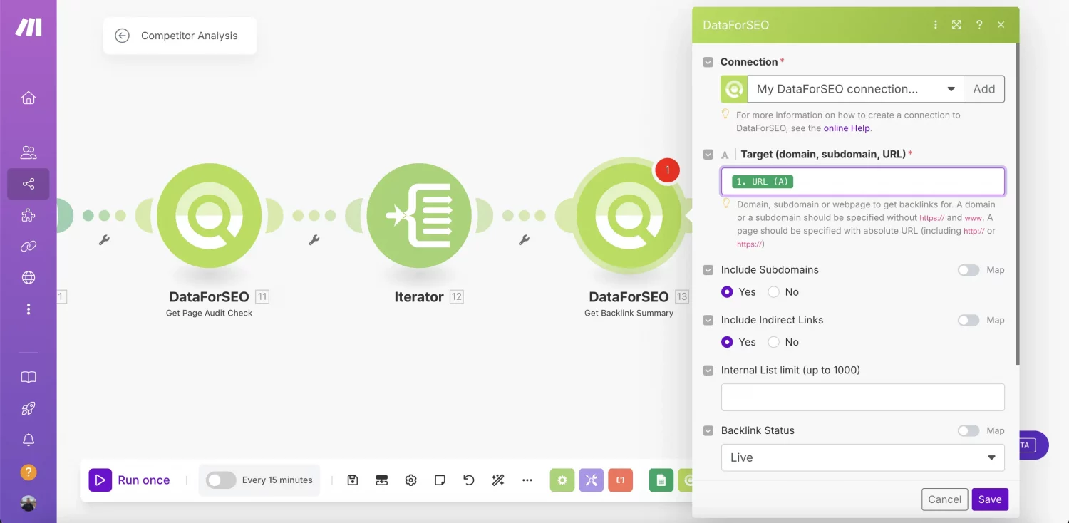Open the Notifications bell icon
The image size is (1069, 523).
[29, 440]
